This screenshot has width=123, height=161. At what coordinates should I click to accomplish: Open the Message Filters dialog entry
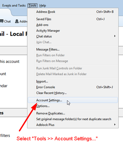(x=73, y=49)
